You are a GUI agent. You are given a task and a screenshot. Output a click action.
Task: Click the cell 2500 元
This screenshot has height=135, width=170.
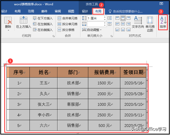104,115
